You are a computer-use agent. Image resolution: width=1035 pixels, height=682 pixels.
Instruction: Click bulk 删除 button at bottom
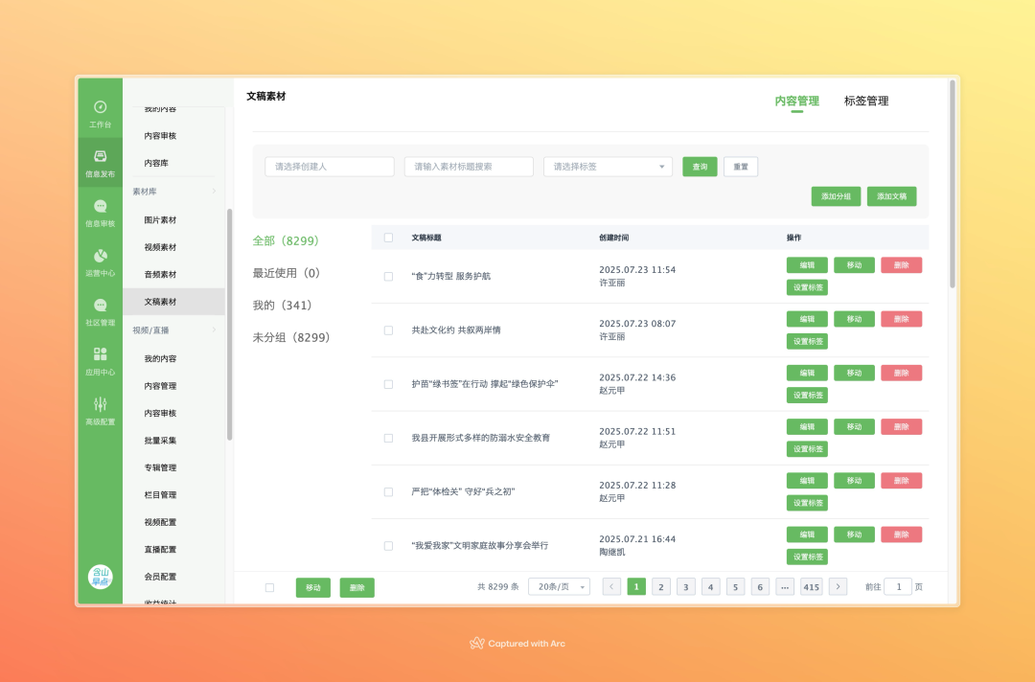[357, 588]
